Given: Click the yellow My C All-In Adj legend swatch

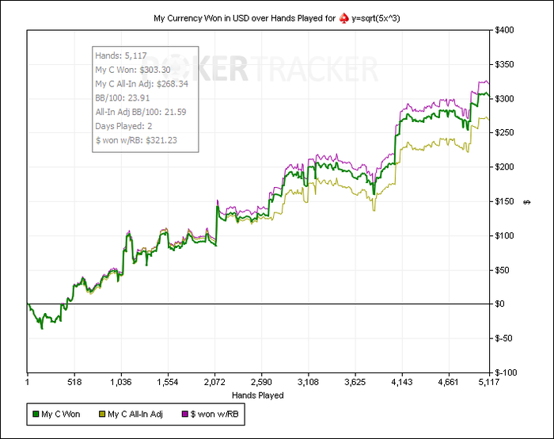Looking at the screenshot, I should pos(102,414).
